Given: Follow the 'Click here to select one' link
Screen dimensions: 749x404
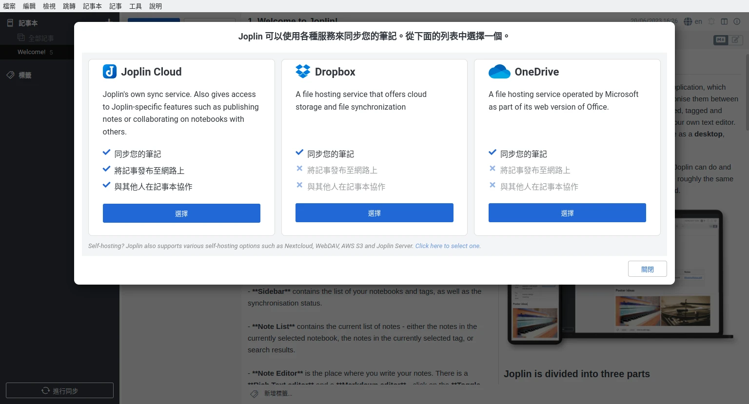Looking at the screenshot, I should point(448,246).
